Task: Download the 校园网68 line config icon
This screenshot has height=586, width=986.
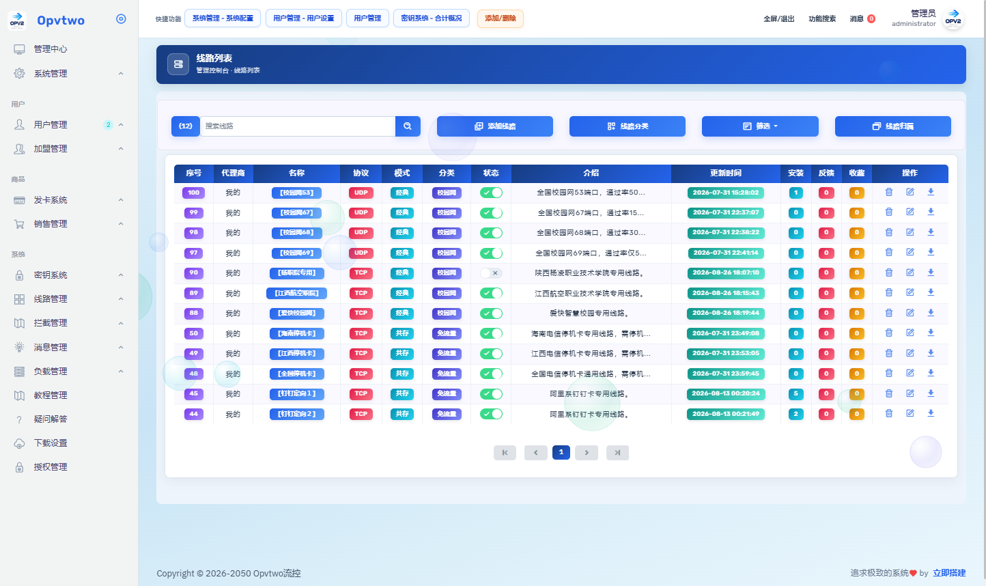Action: (x=931, y=232)
